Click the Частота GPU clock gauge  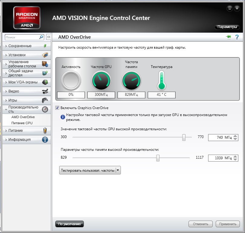(101, 80)
